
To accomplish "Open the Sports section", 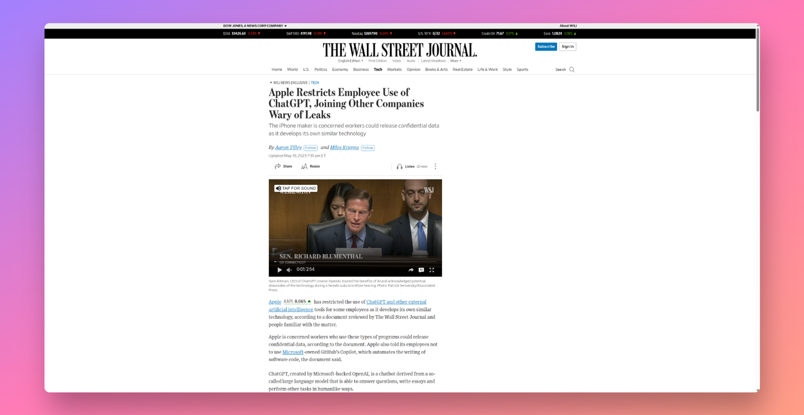I will [522, 70].
